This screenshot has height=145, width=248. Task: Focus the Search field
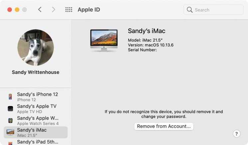213,10
